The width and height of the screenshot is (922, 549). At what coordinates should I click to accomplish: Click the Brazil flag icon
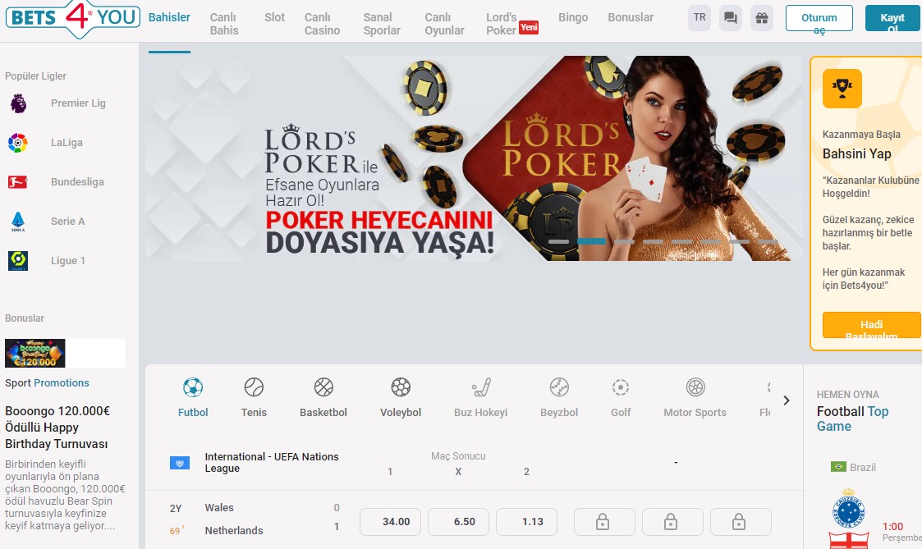click(x=838, y=467)
